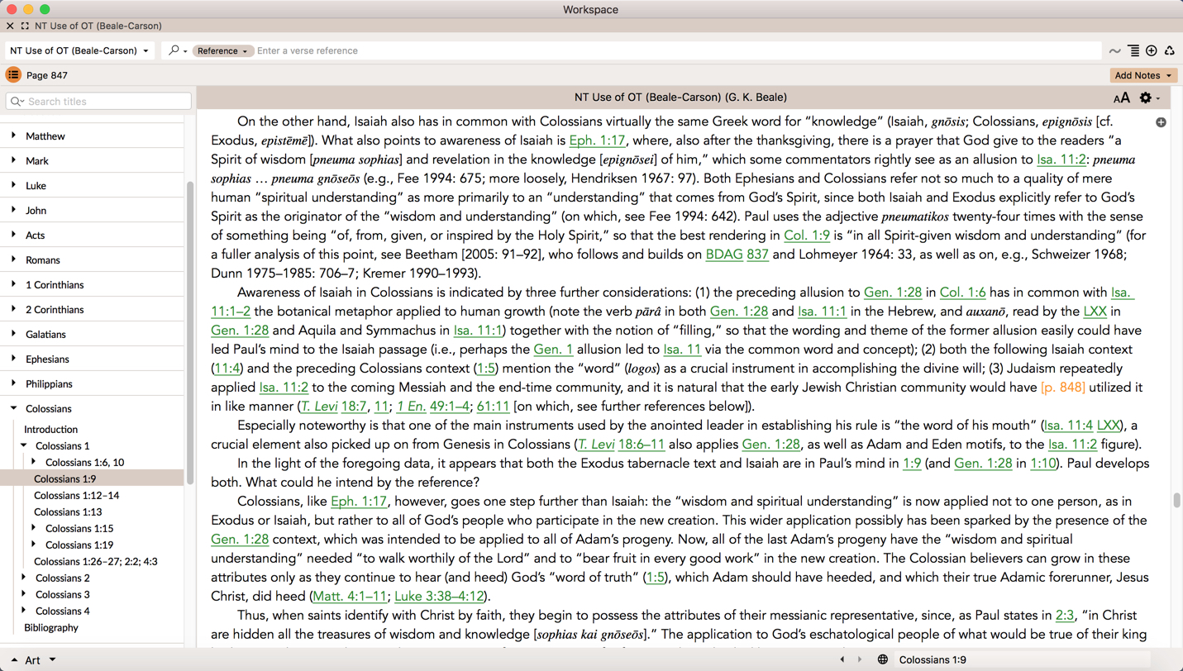The image size is (1183, 671).
Task: Close the NT Use of OT tab
Action: pos(10,26)
